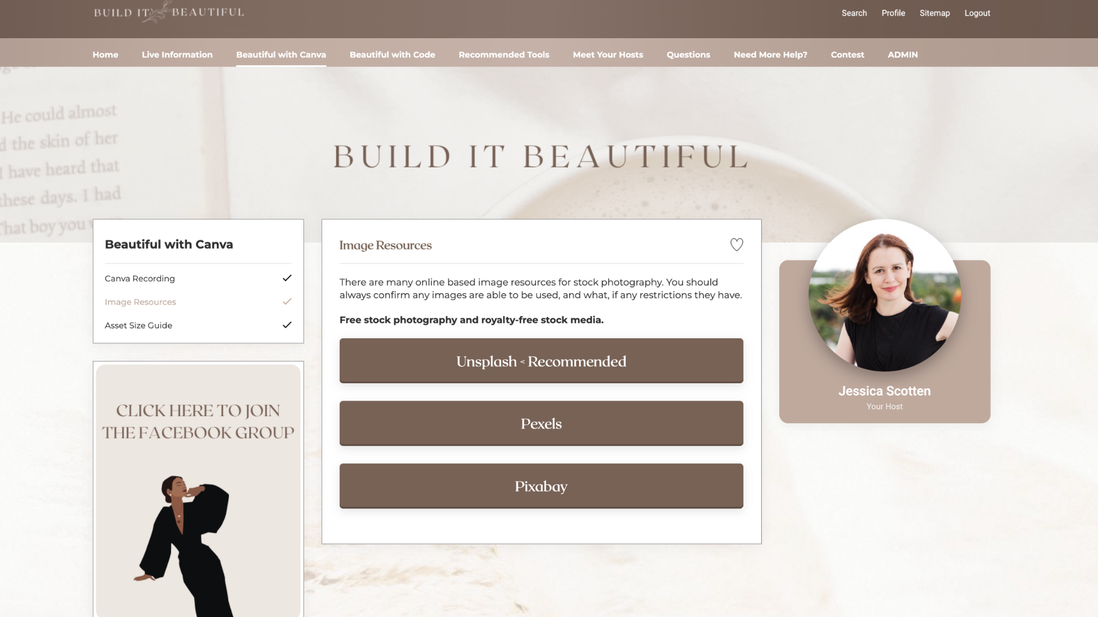Open Meet Your Hosts page
1098x617 pixels.
click(608, 54)
